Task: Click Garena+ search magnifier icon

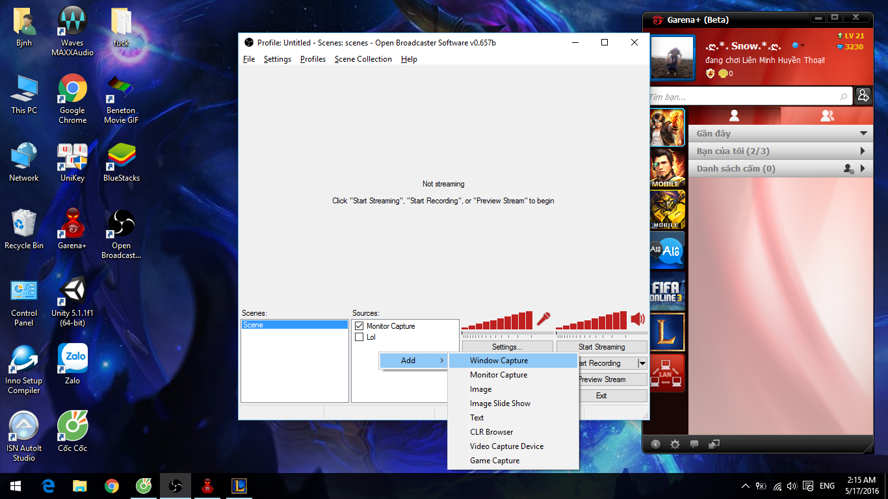Action: pos(844,97)
